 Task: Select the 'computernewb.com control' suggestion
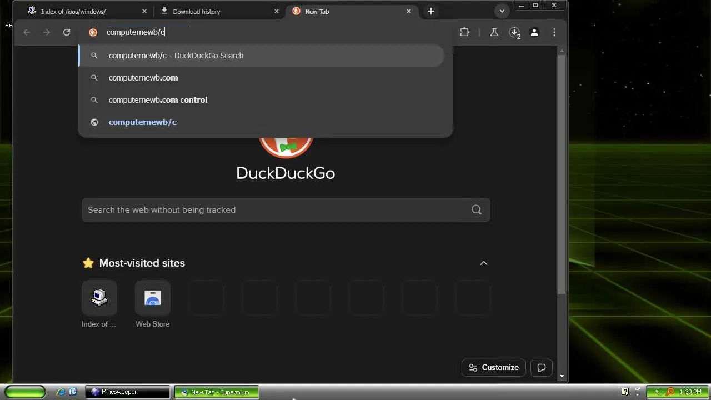pos(261,100)
